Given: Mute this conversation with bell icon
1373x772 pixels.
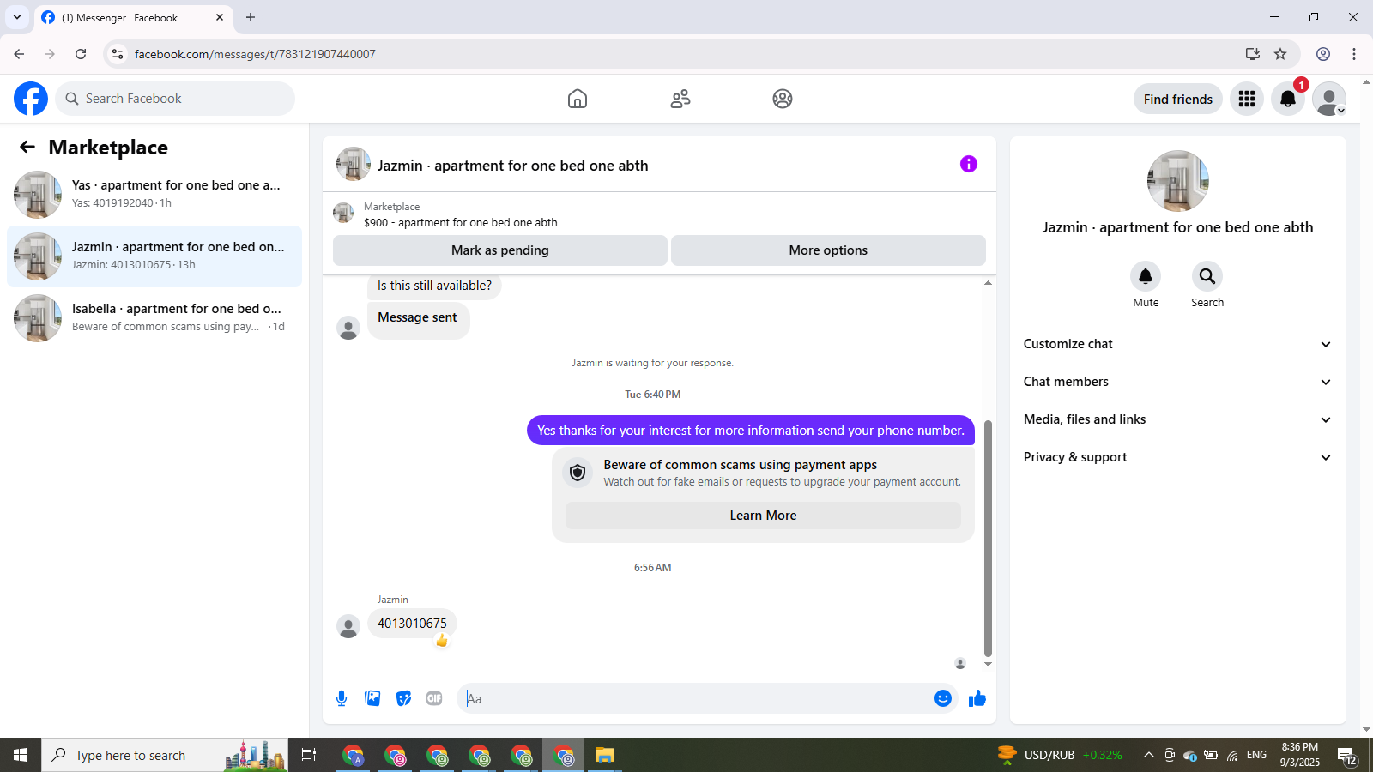Looking at the screenshot, I should pos(1146,276).
